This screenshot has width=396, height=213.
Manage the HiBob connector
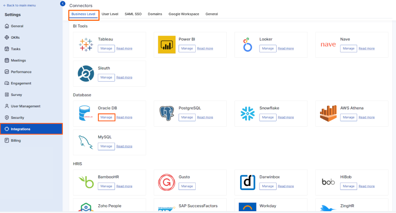(x=348, y=186)
